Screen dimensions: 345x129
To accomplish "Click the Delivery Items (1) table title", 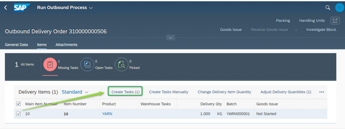I will point(38,92).
